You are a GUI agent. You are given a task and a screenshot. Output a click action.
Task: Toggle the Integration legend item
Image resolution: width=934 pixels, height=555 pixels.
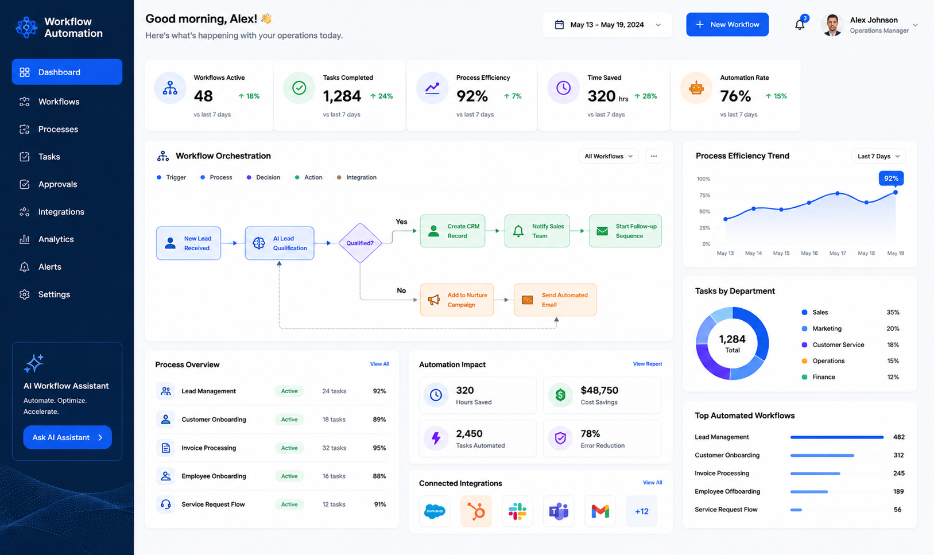pyautogui.click(x=356, y=177)
